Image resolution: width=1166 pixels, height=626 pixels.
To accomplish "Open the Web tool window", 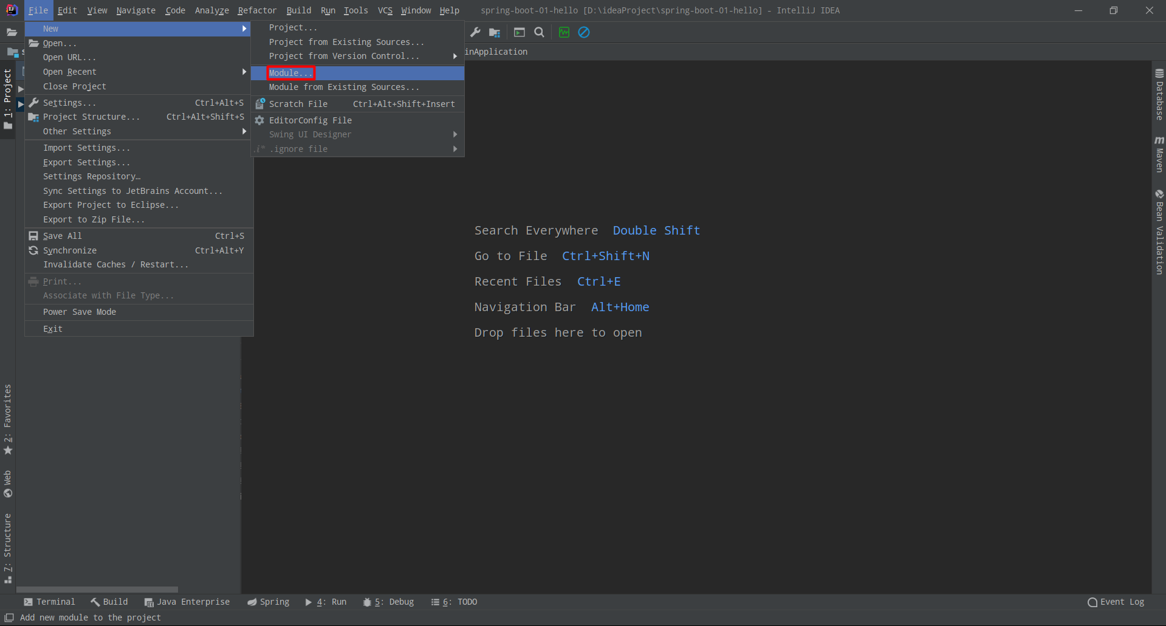I will click(x=8, y=484).
